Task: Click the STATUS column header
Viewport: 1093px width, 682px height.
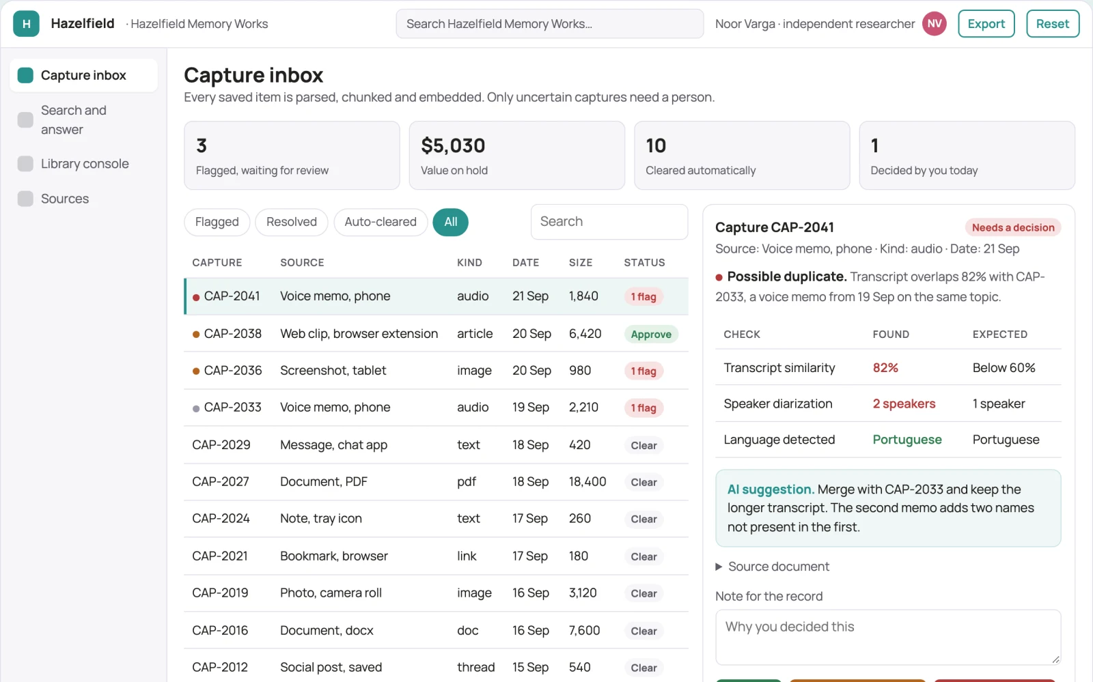Action: click(x=644, y=263)
